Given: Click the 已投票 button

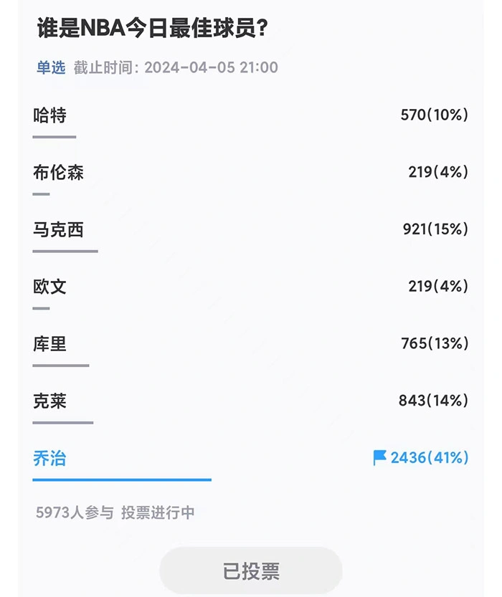Looking at the screenshot, I should (x=250, y=570).
